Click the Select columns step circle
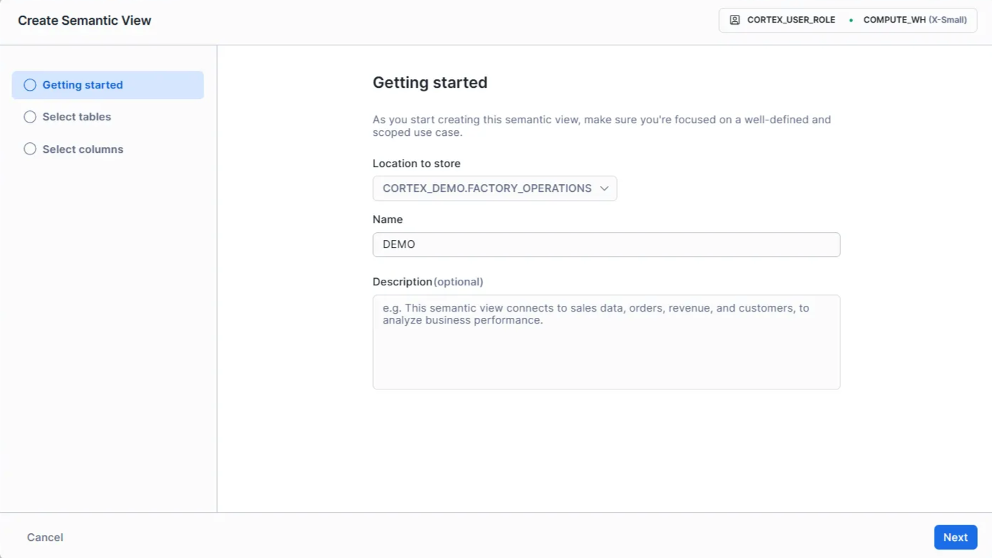The height and width of the screenshot is (558, 992). coord(30,149)
